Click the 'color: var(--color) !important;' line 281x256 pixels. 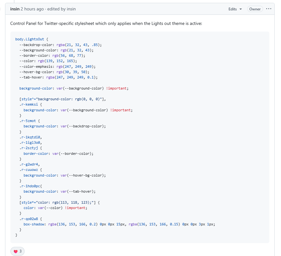click(x=55, y=208)
